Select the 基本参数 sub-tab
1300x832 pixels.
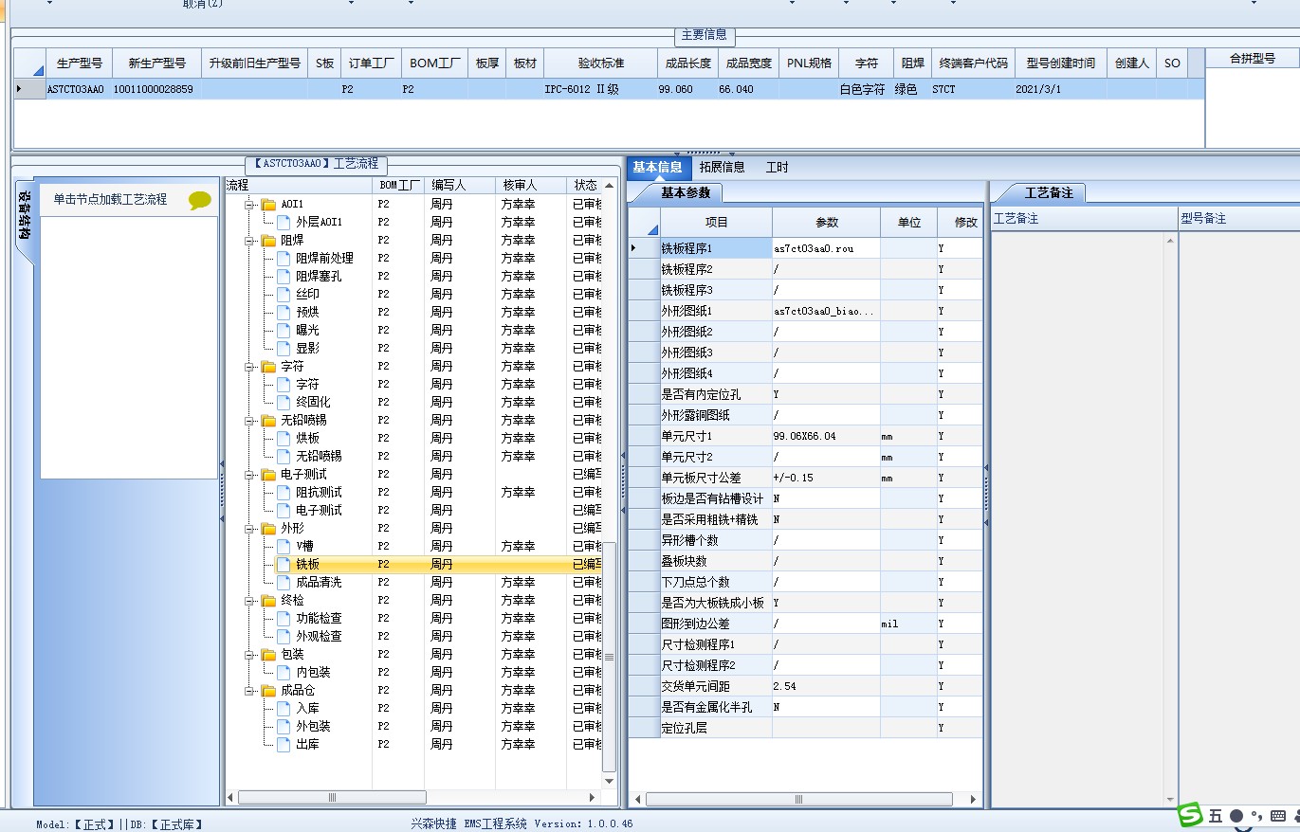click(685, 193)
